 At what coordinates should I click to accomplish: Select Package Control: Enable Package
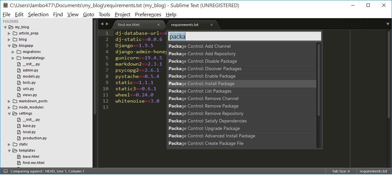(242, 76)
